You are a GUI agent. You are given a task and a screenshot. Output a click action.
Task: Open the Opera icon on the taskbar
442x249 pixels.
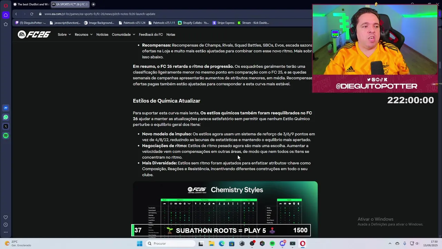302,243
